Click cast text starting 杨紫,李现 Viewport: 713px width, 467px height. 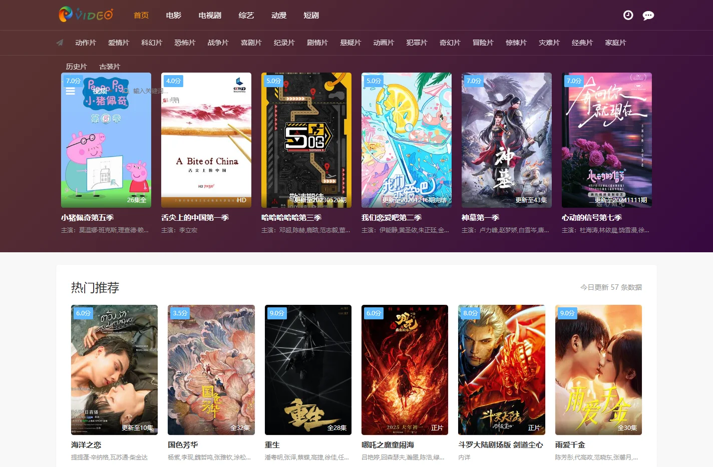click(209, 457)
